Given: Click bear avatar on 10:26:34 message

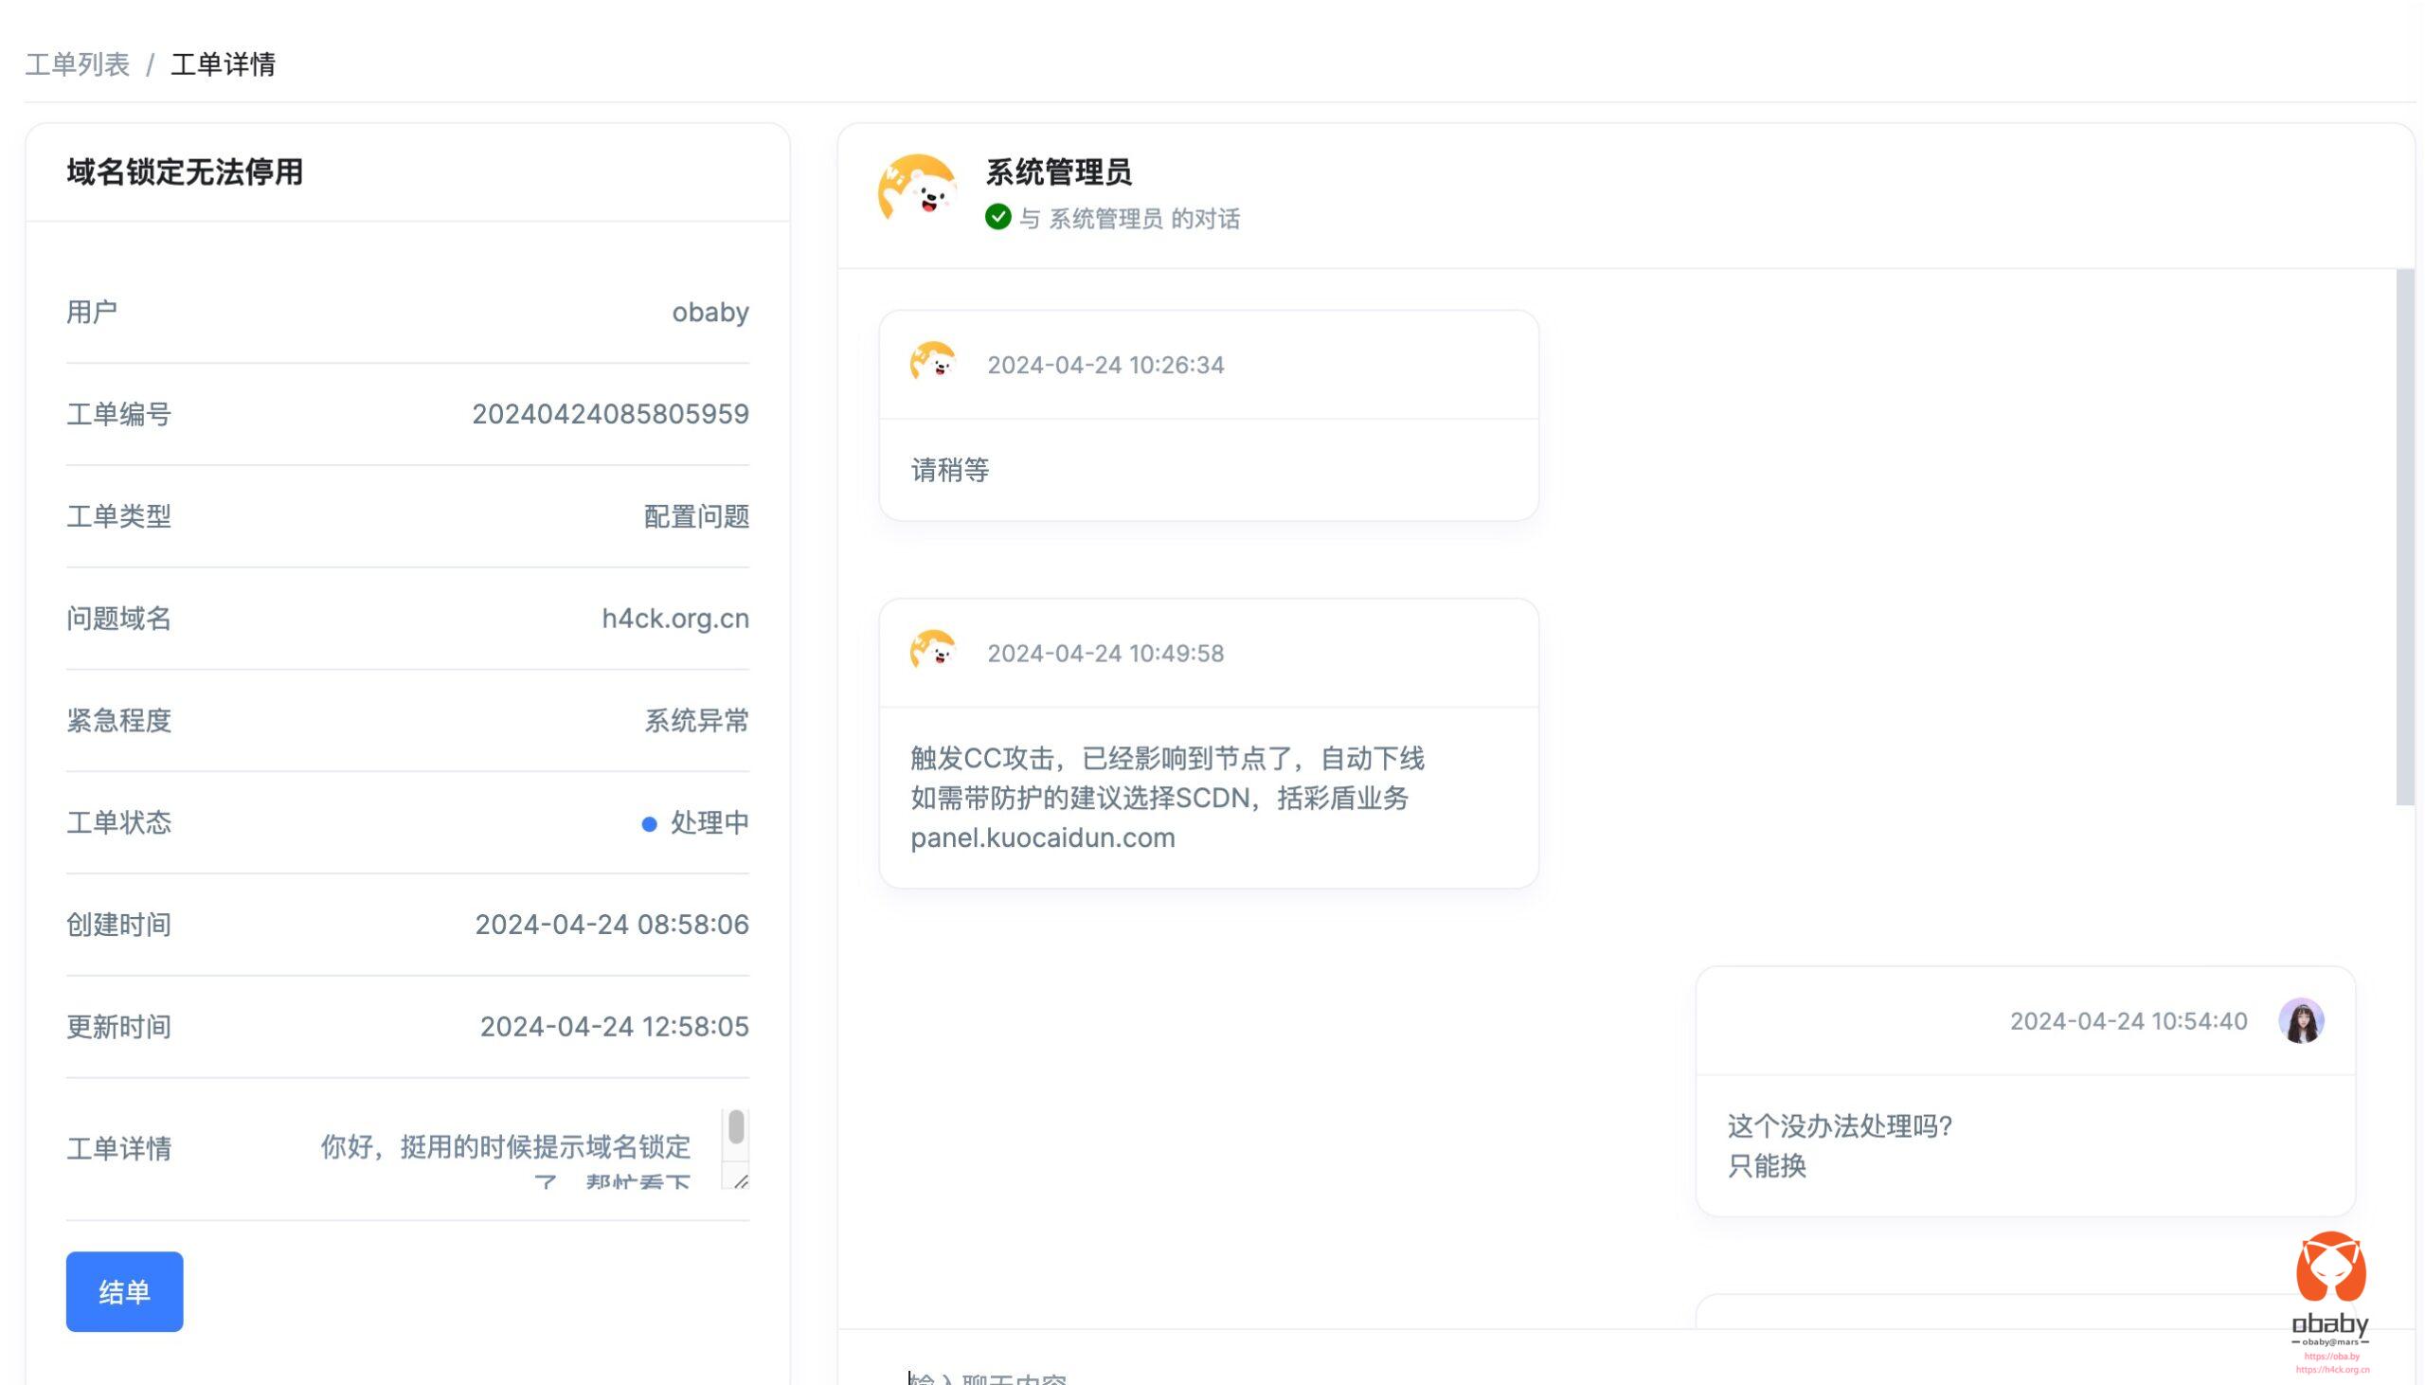Looking at the screenshot, I should click(932, 364).
